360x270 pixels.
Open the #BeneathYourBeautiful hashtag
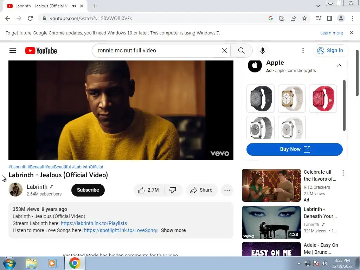click(x=49, y=167)
